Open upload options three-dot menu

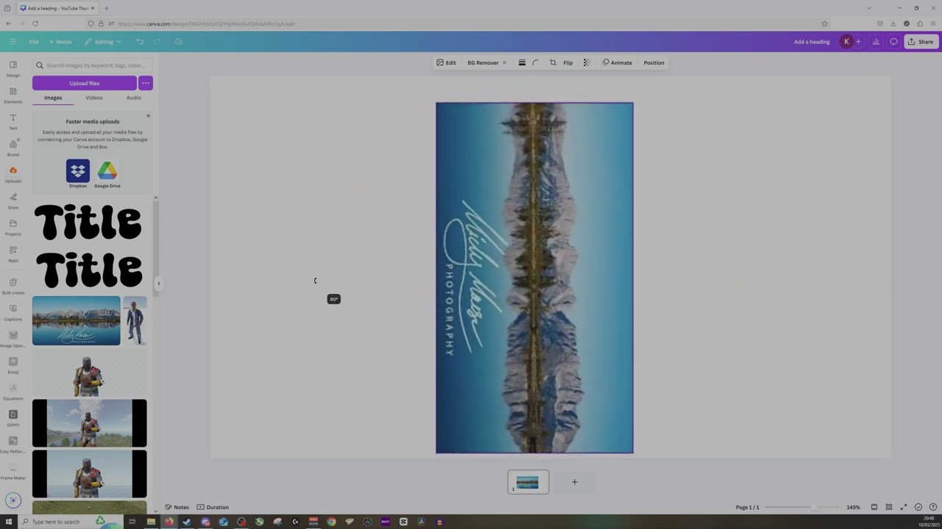point(146,83)
